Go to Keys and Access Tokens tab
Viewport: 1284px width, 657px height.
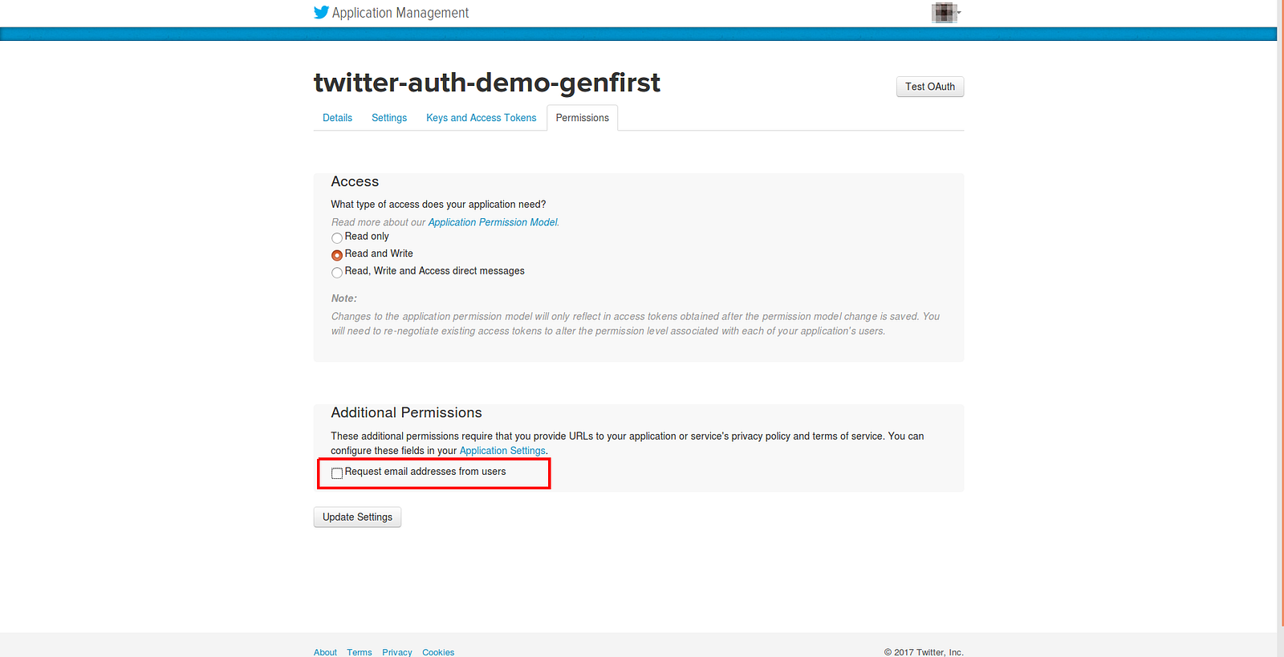tap(481, 118)
